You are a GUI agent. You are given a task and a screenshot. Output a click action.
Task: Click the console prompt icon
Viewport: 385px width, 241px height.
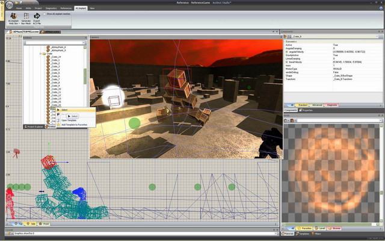coord(9,233)
